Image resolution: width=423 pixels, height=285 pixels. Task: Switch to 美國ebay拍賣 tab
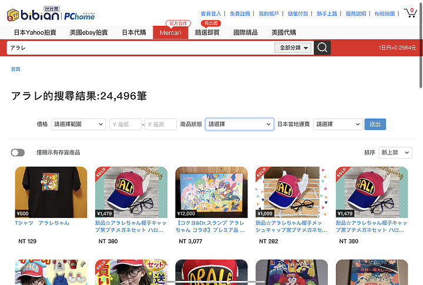click(x=89, y=33)
